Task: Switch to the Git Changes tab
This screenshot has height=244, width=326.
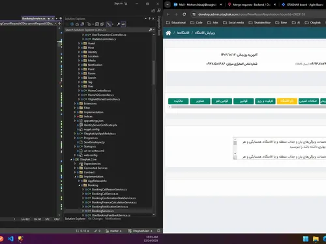Action: (x=95, y=219)
